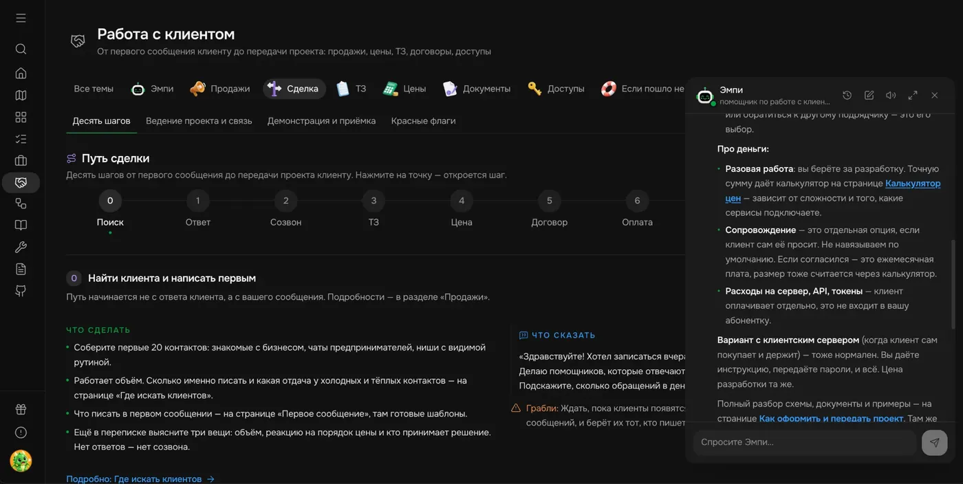The width and height of the screenshot is (963, 484).
Task: Open the map icon in the sidebar
Action: (21, 95)
